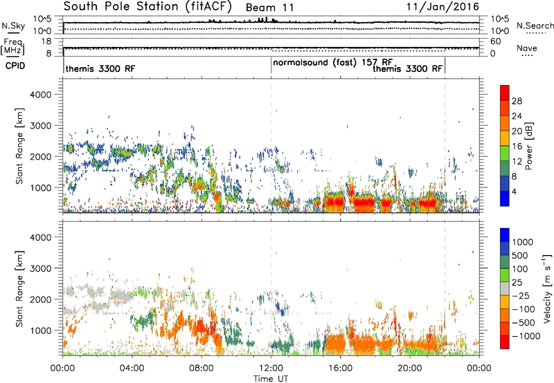Pick the orange -100 to -500 Velocity segment
This screenshot has width=554, height=383.
505,315
